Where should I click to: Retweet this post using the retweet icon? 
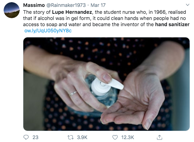point(70,137)
